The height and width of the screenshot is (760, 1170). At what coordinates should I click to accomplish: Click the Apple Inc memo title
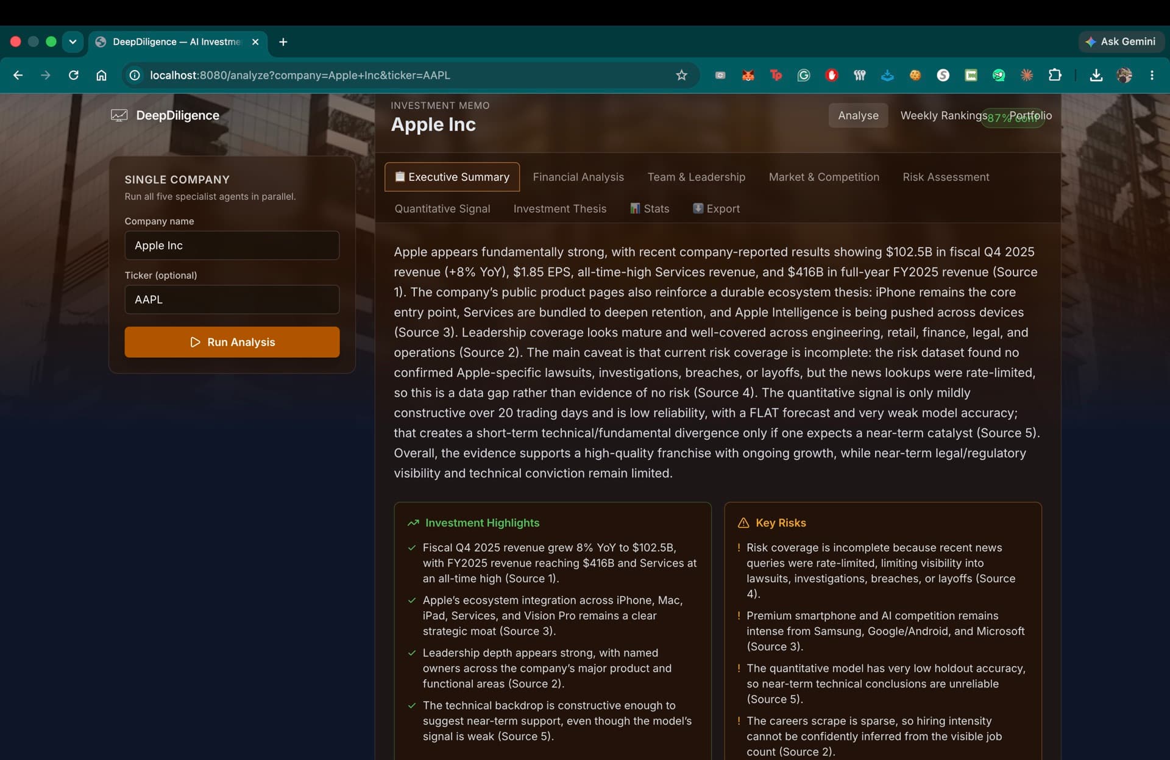(433, 124)
